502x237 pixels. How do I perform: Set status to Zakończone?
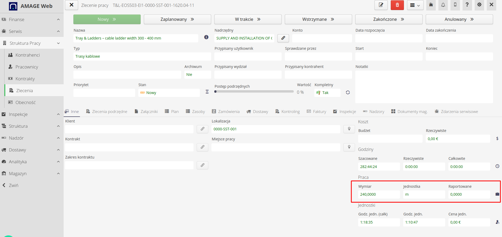click(x=389, y=19)
